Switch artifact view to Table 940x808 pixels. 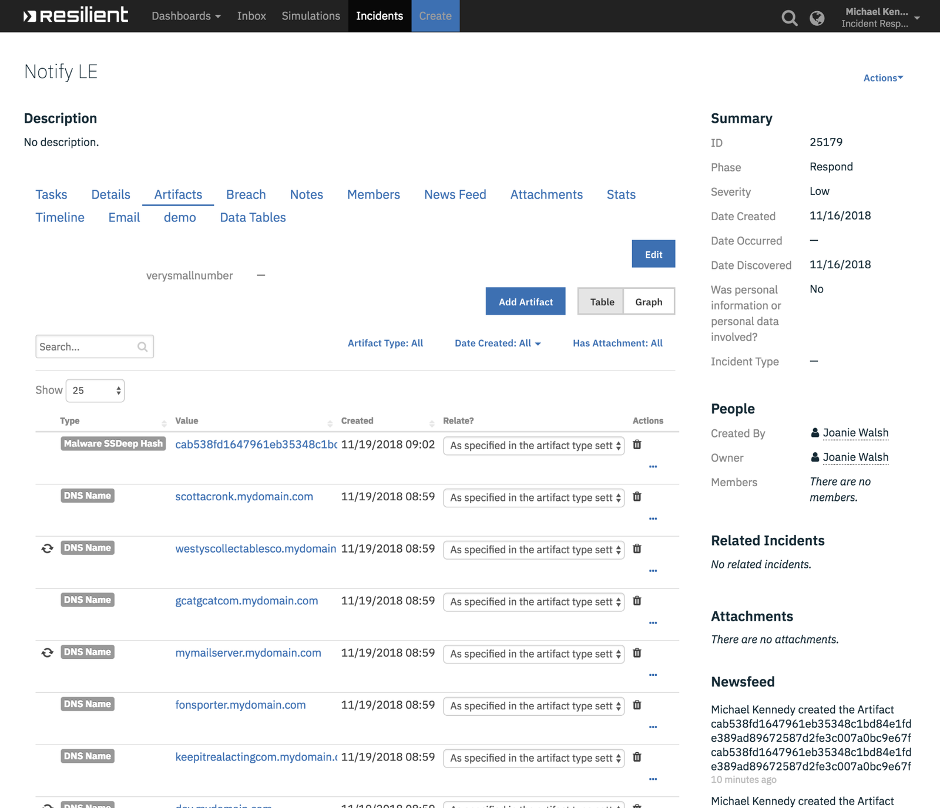pos(602,301)
